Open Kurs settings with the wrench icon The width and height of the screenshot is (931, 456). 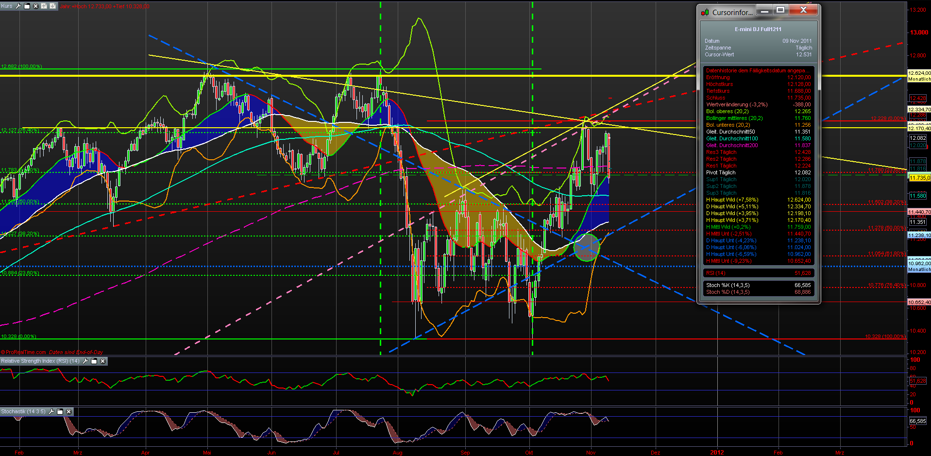pyautogui.click(x=18, y=6)
